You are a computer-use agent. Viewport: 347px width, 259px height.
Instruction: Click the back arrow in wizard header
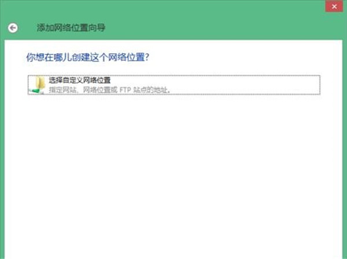tap(13, 27)
